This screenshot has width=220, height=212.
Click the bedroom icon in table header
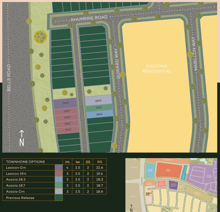coord(67,162)
